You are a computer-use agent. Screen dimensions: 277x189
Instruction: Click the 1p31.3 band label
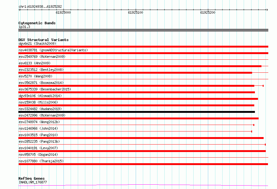(24, 27)
